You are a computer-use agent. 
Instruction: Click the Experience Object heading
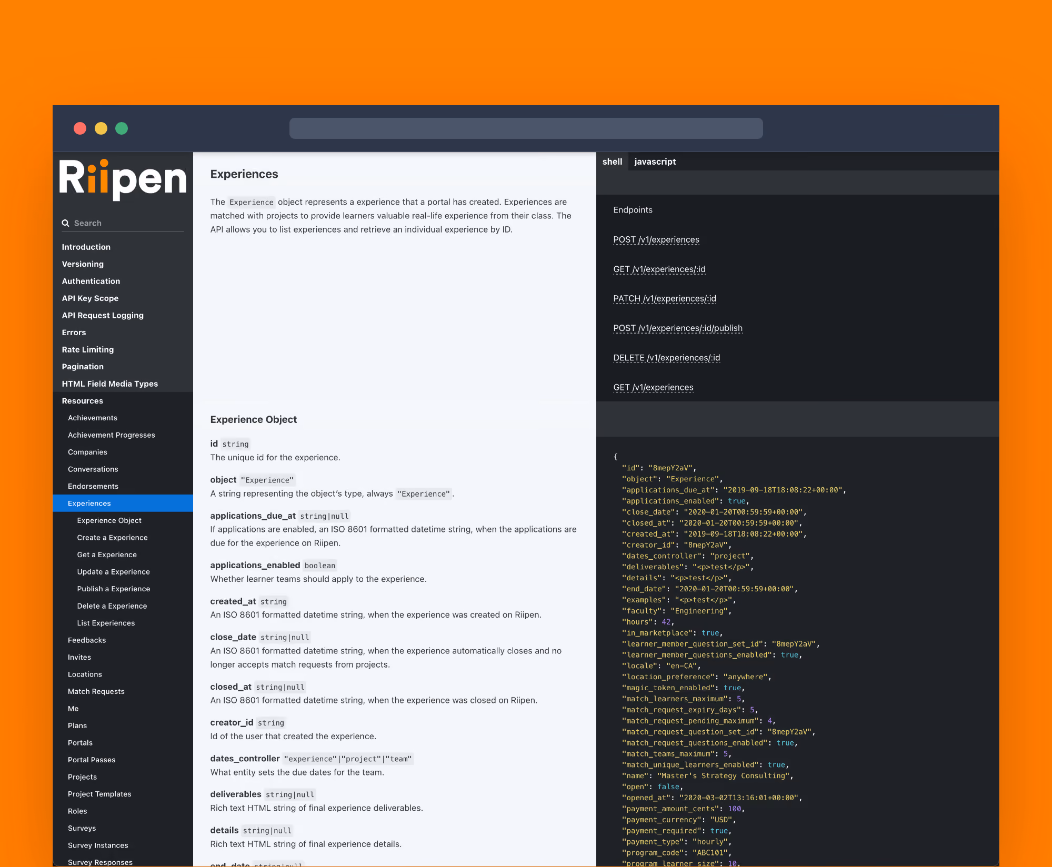pos(253,419)
